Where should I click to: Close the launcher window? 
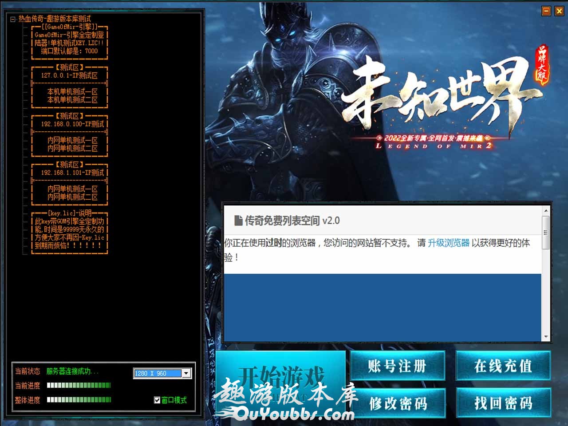click(559, 11)
